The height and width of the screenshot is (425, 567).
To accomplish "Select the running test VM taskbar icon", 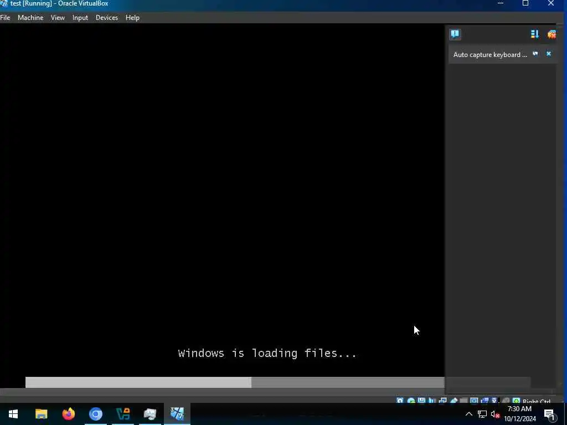I will click(177, 414).
